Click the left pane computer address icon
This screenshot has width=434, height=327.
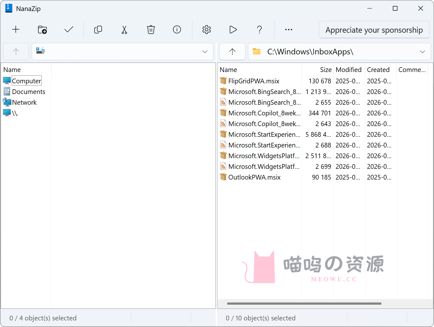(x=40, y=51)
